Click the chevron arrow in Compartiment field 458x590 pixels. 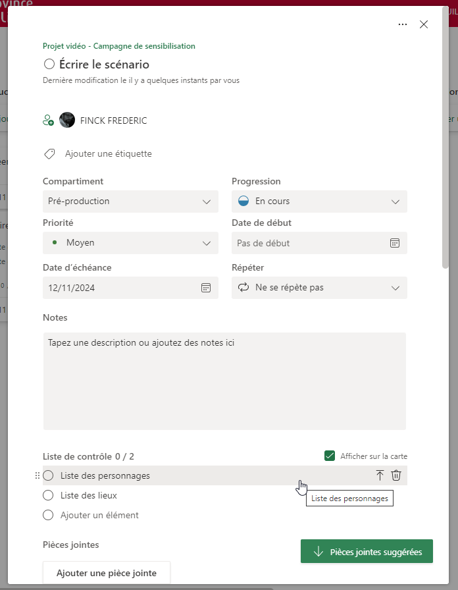(x=207, y=201)
